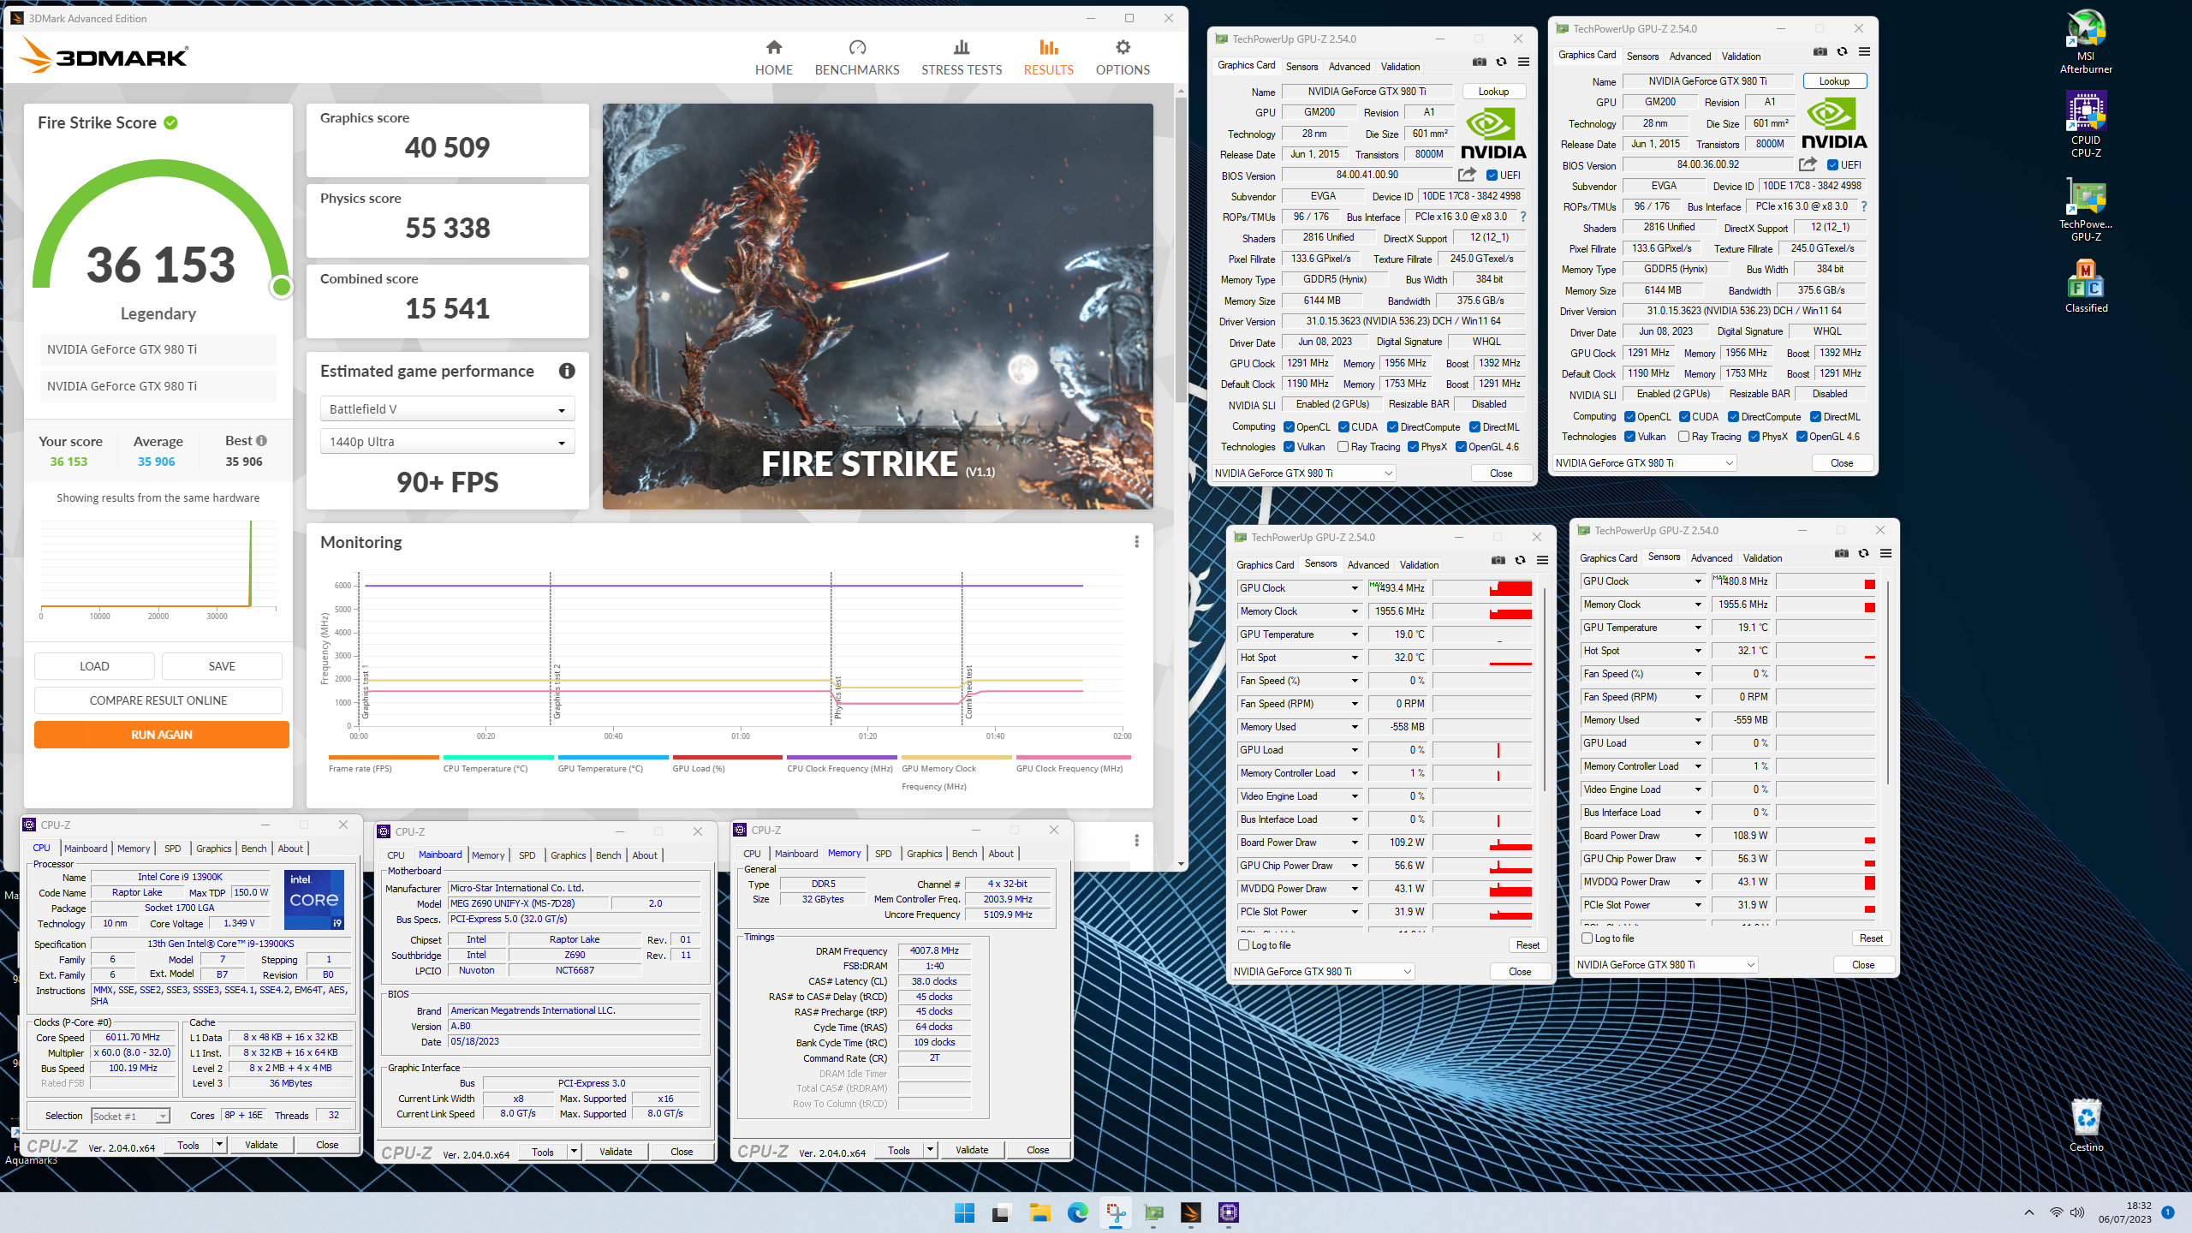
Task: Open Monitoring panel three-dot menu
Action: coord(1136,542)
